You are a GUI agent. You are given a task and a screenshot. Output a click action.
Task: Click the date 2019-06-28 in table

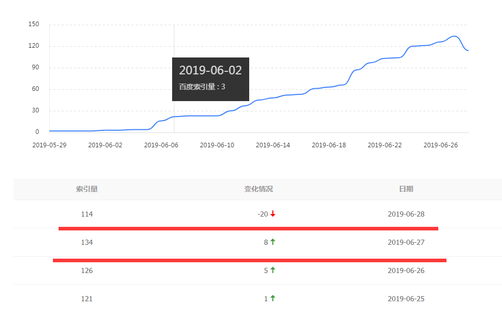(x=406, y=214)
